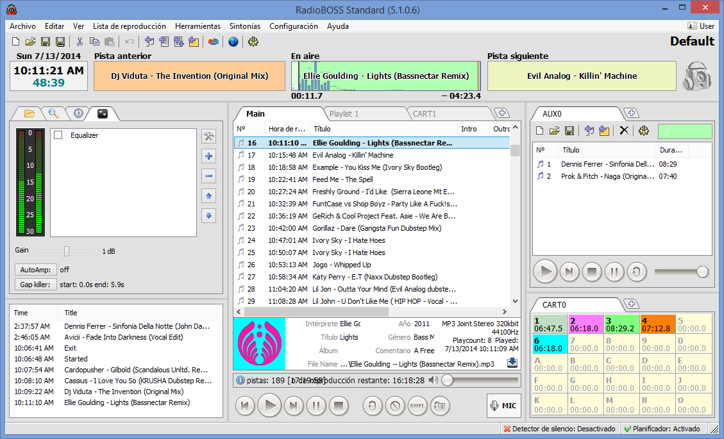724x439 pixels.
Task: Open the clock scheduler tab
Action: tap(78, 113)
